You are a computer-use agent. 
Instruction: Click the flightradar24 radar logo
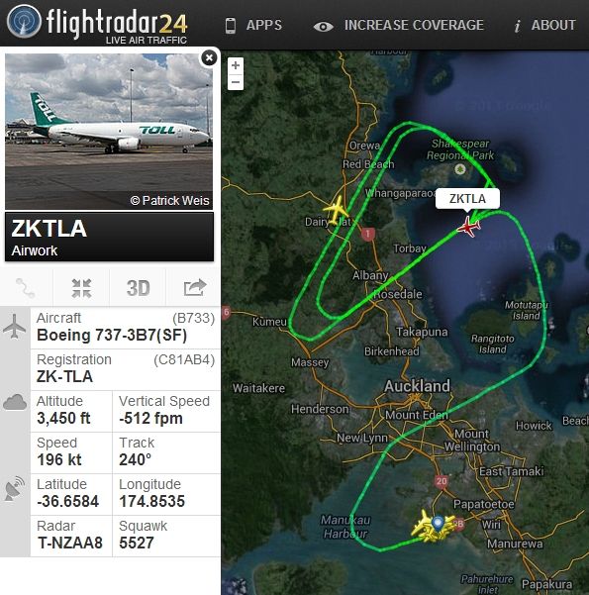[x=24, y=21]
